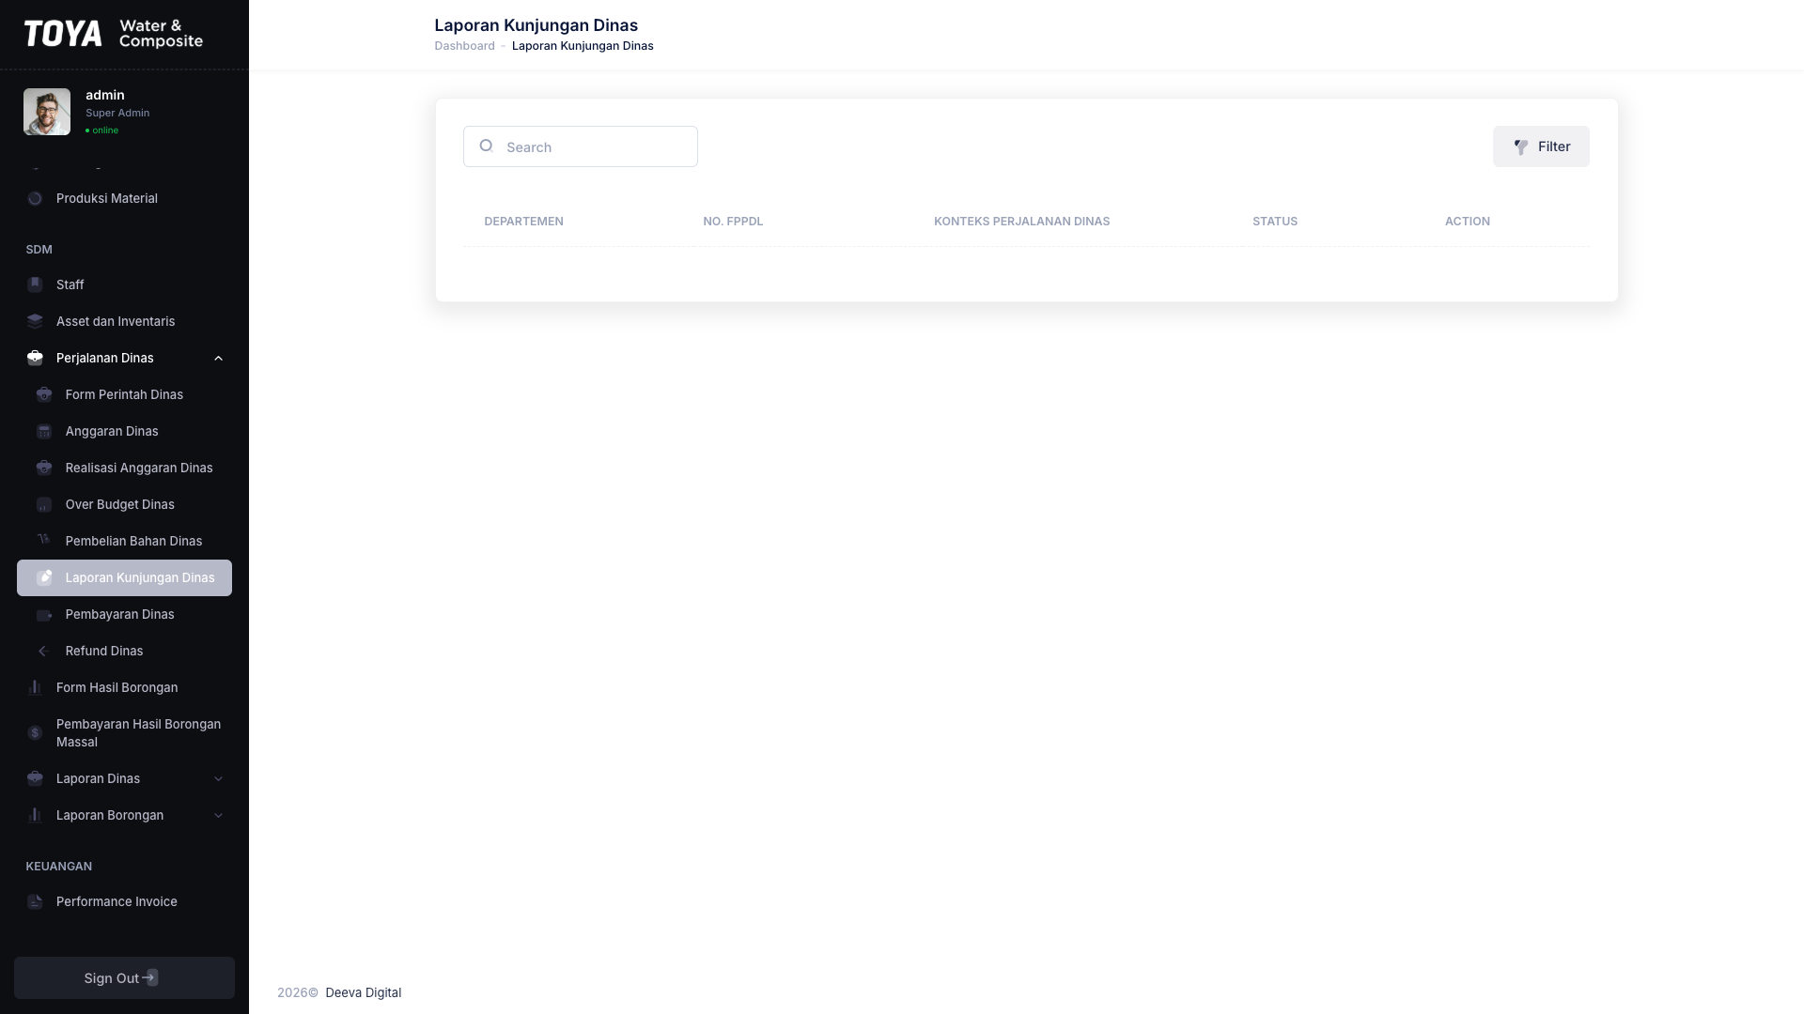Collapse the Perjalanan Dinas submenu chevron

[218, 358]
